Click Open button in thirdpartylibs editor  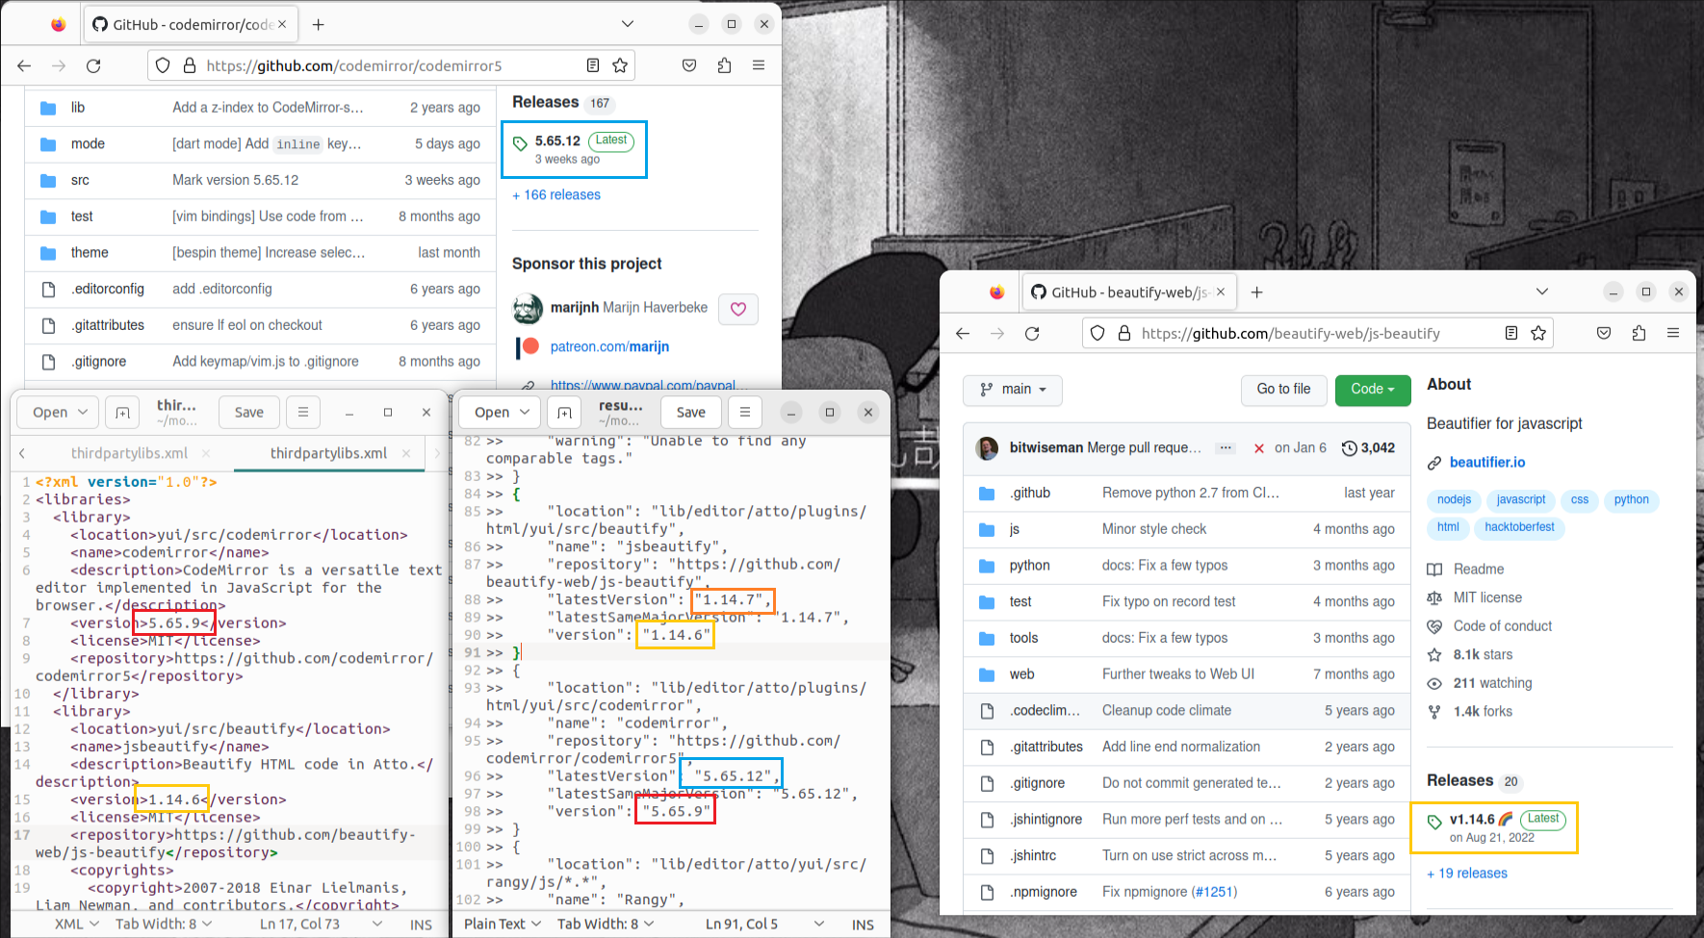tap(50, 412)
